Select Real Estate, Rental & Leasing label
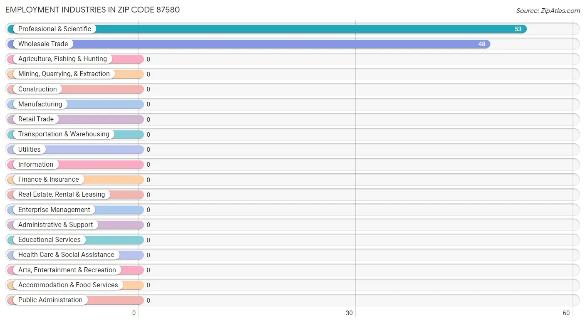This screenshot has width=585, height=323. click(62, 195)
